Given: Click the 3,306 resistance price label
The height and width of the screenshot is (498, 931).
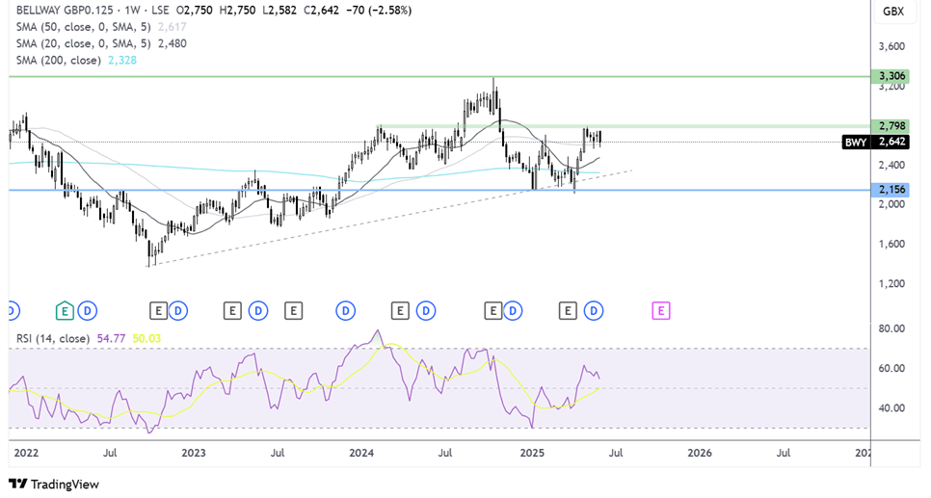Looking at the screenshot, I should [891, 76].
